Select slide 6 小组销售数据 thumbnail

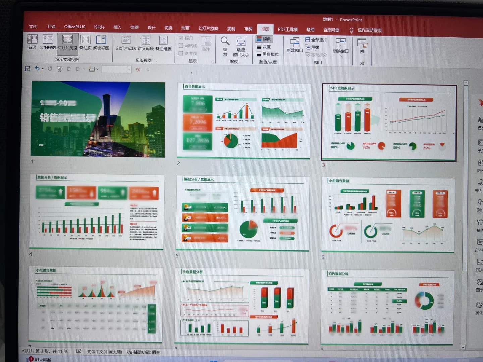click(388, 215)
